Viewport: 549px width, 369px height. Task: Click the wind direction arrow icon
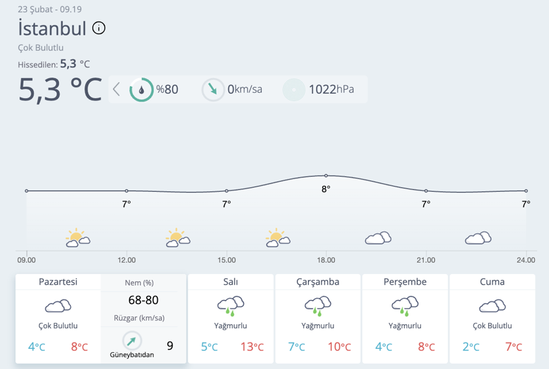pos(213,90)
